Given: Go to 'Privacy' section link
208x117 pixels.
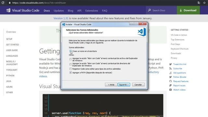Looking at the screenshot, I should point(174,58).
